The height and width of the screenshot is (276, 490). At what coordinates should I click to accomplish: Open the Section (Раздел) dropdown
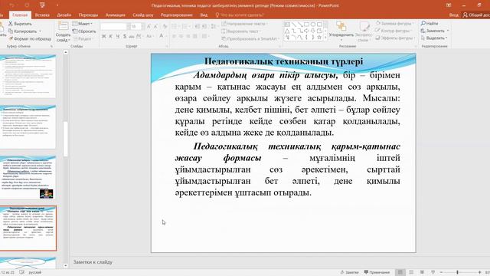point(83,39)
